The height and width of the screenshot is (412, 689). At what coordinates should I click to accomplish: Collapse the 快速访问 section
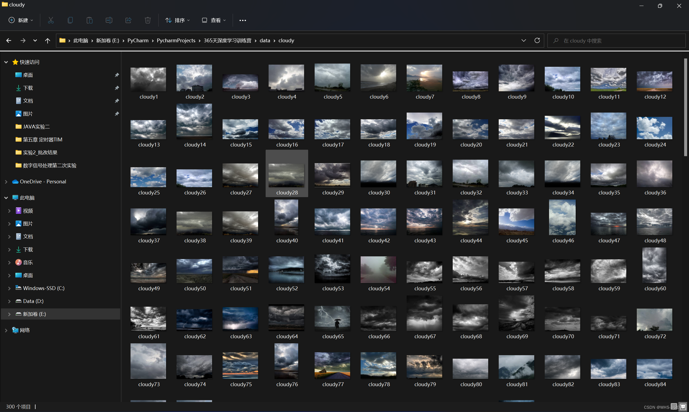point(6,62)
